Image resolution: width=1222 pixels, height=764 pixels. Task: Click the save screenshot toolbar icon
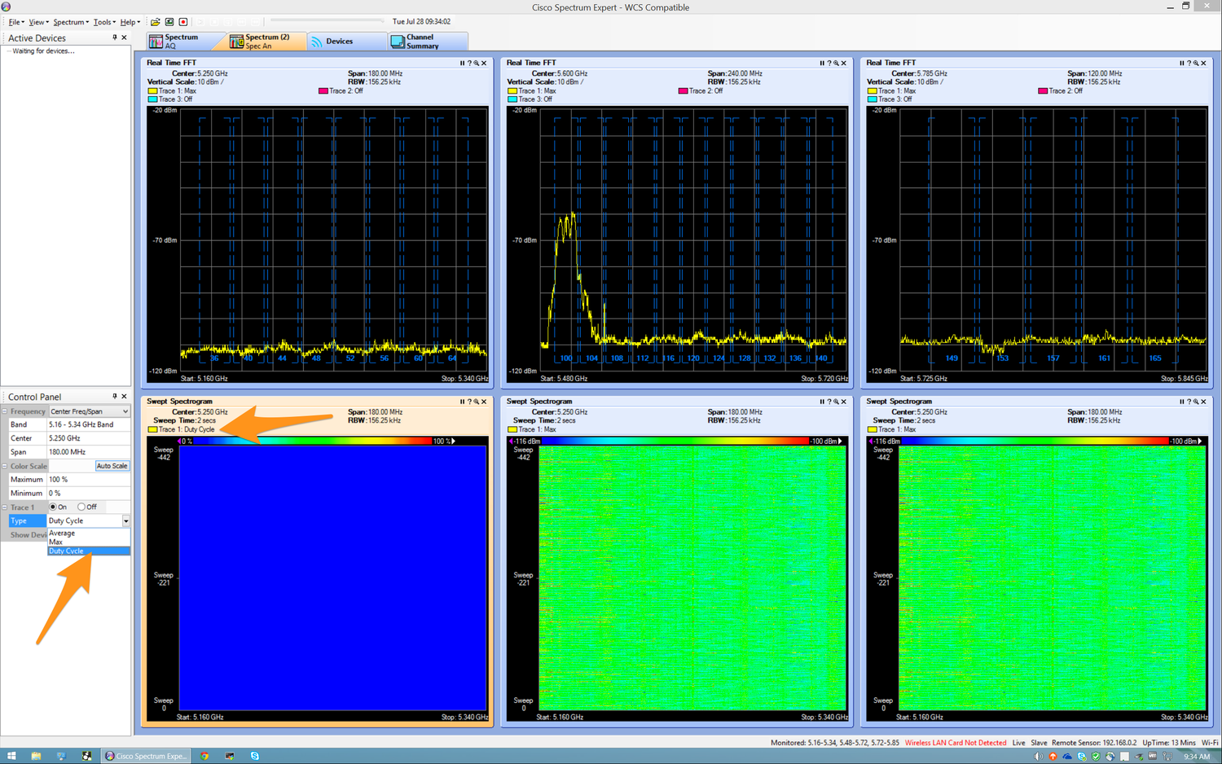click(x=169, y=22)
